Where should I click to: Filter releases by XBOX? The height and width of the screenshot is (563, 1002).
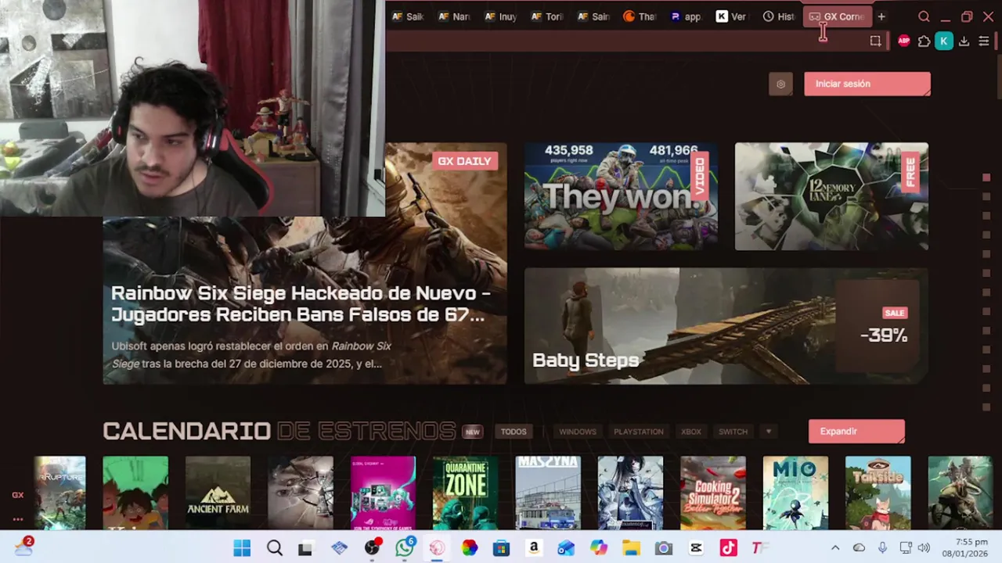(x=691, y=432)
